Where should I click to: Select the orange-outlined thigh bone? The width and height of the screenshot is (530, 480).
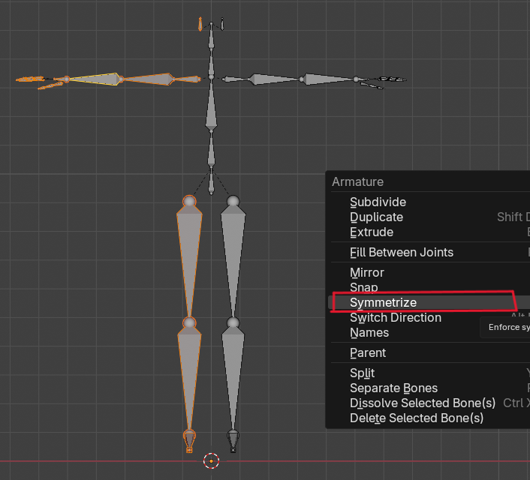(189, 247)
